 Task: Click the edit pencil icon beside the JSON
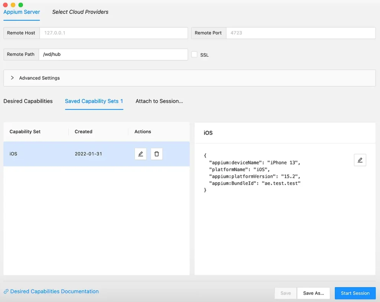point(360,160)
